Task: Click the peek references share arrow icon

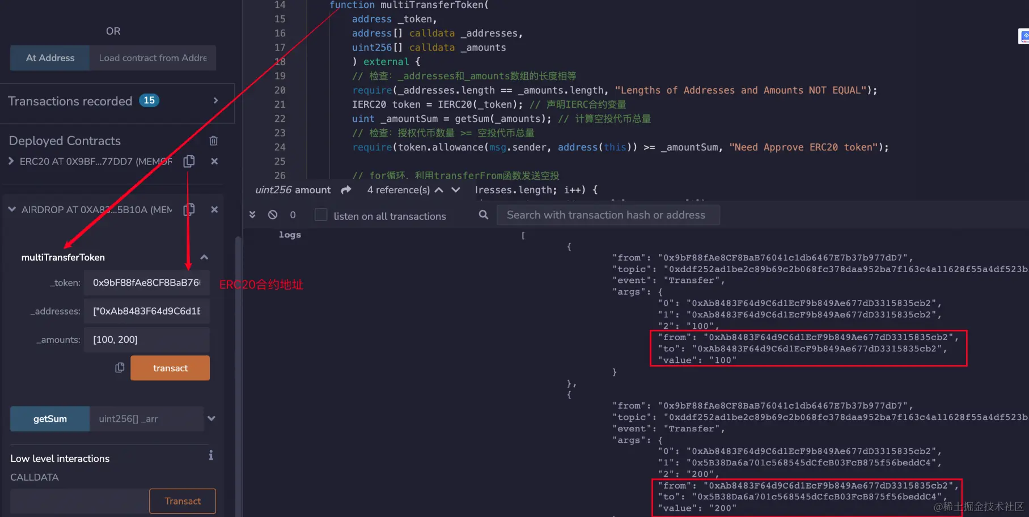Action: point(346,190)
